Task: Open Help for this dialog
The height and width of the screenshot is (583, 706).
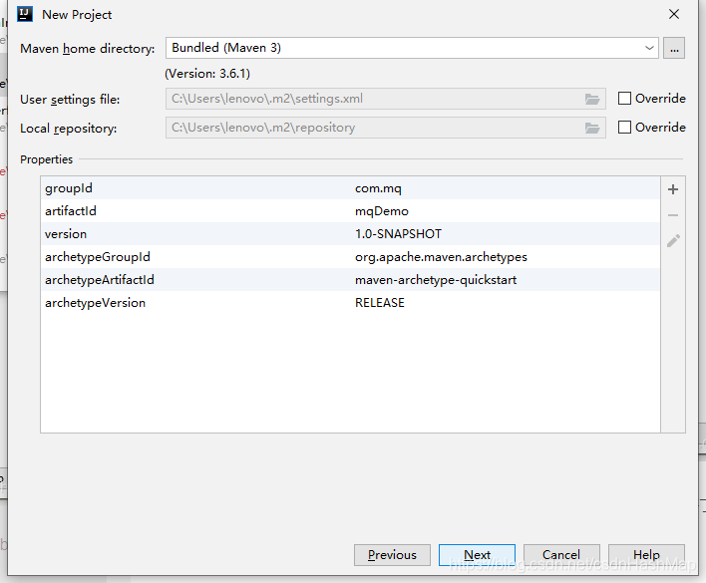Action: 646,555
